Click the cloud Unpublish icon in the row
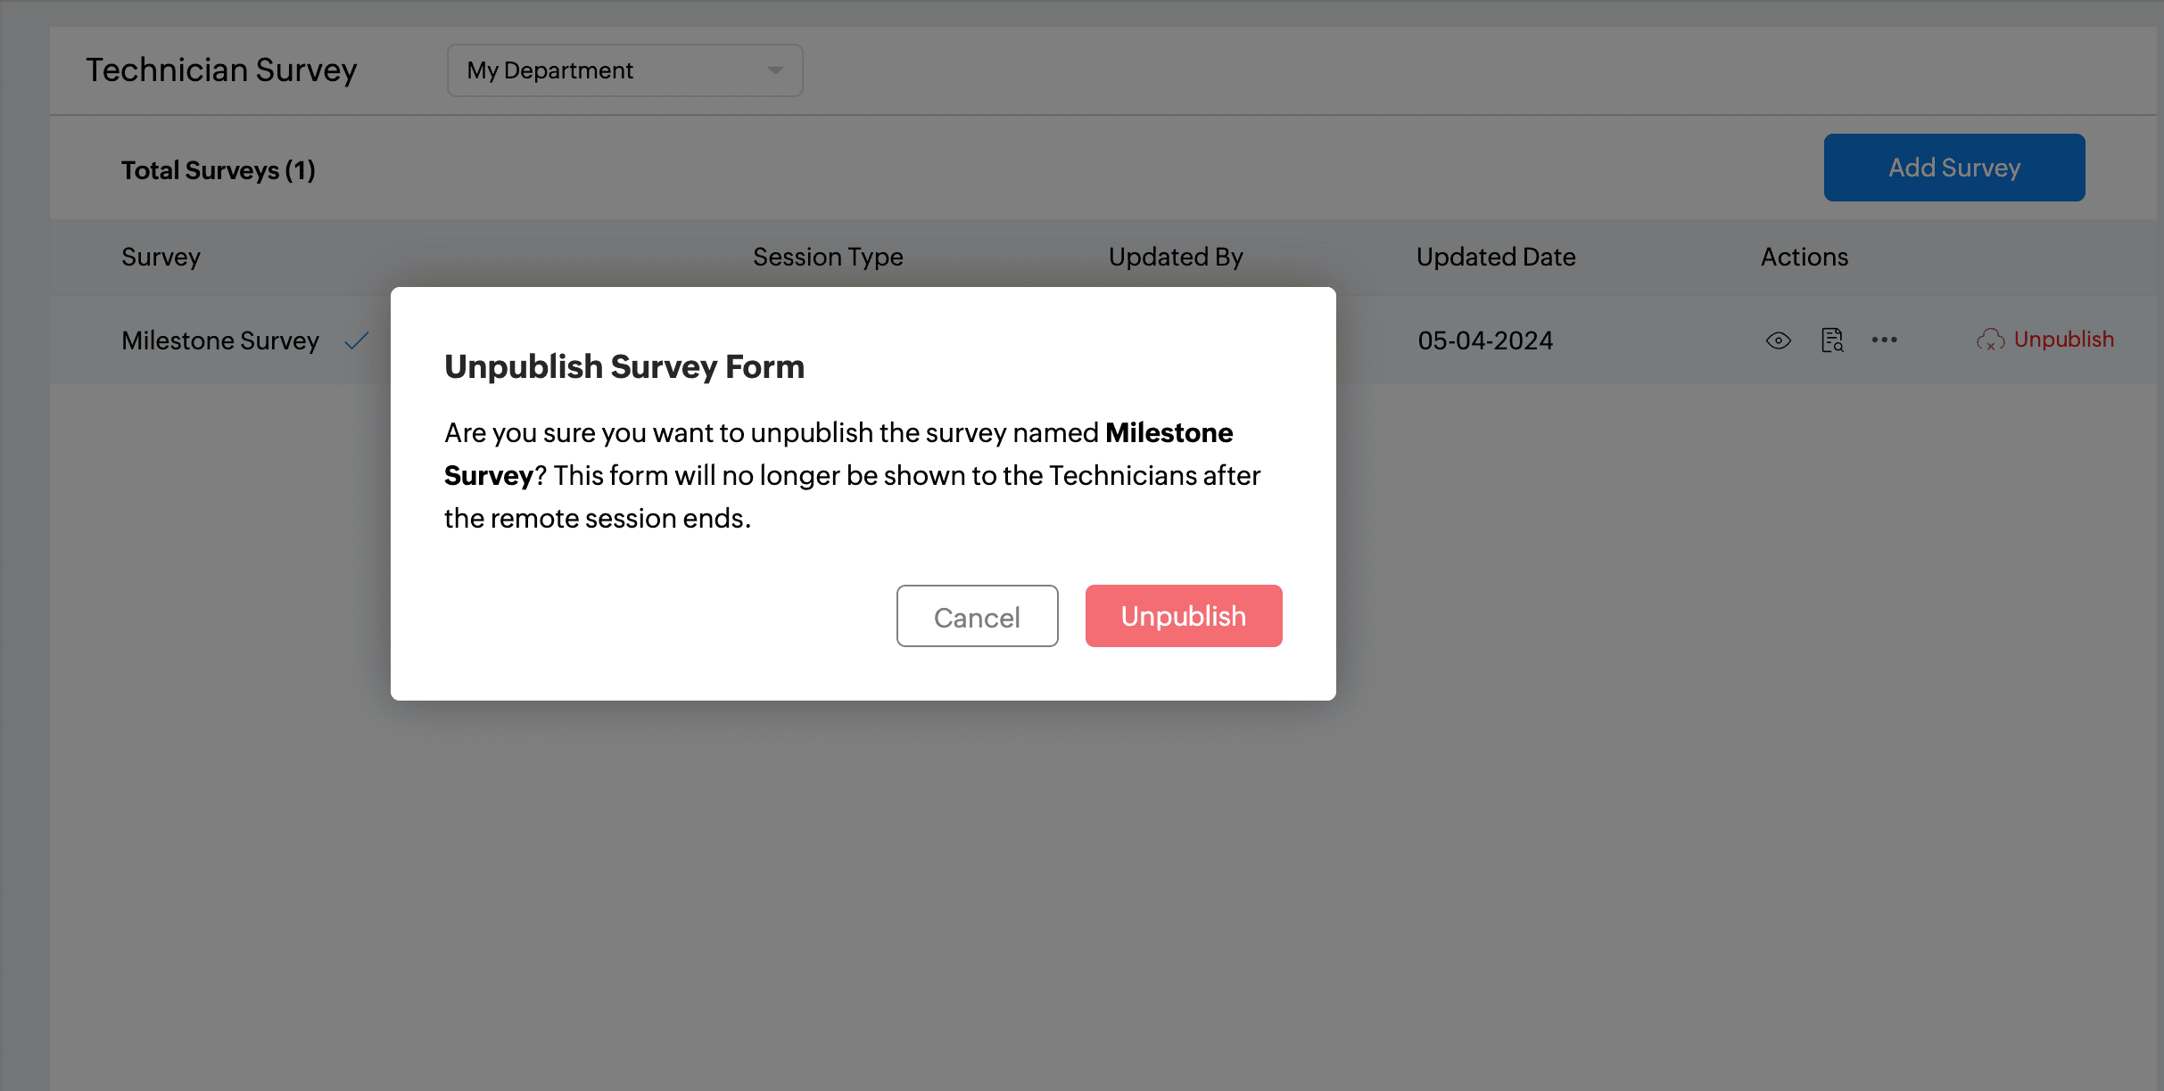The width and height of the screenshot is (2164, 1091). 1990,340
